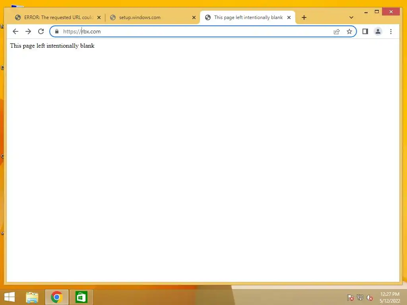Minimize the Chrome window
407x305 pixels.
click(x=366, y=12)
